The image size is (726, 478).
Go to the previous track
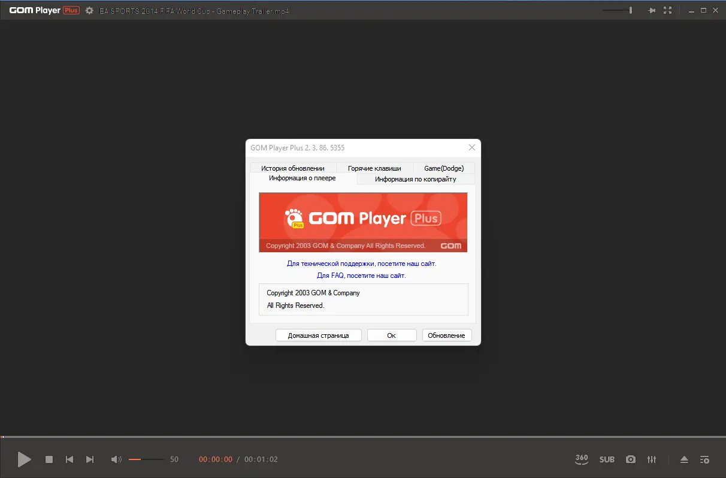click(x=69, y=459)
